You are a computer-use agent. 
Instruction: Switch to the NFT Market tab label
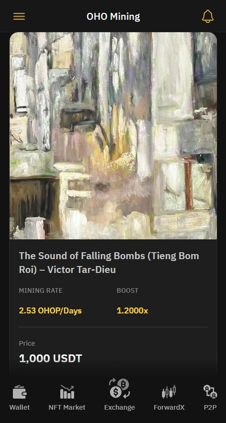[x=67, y=407]
